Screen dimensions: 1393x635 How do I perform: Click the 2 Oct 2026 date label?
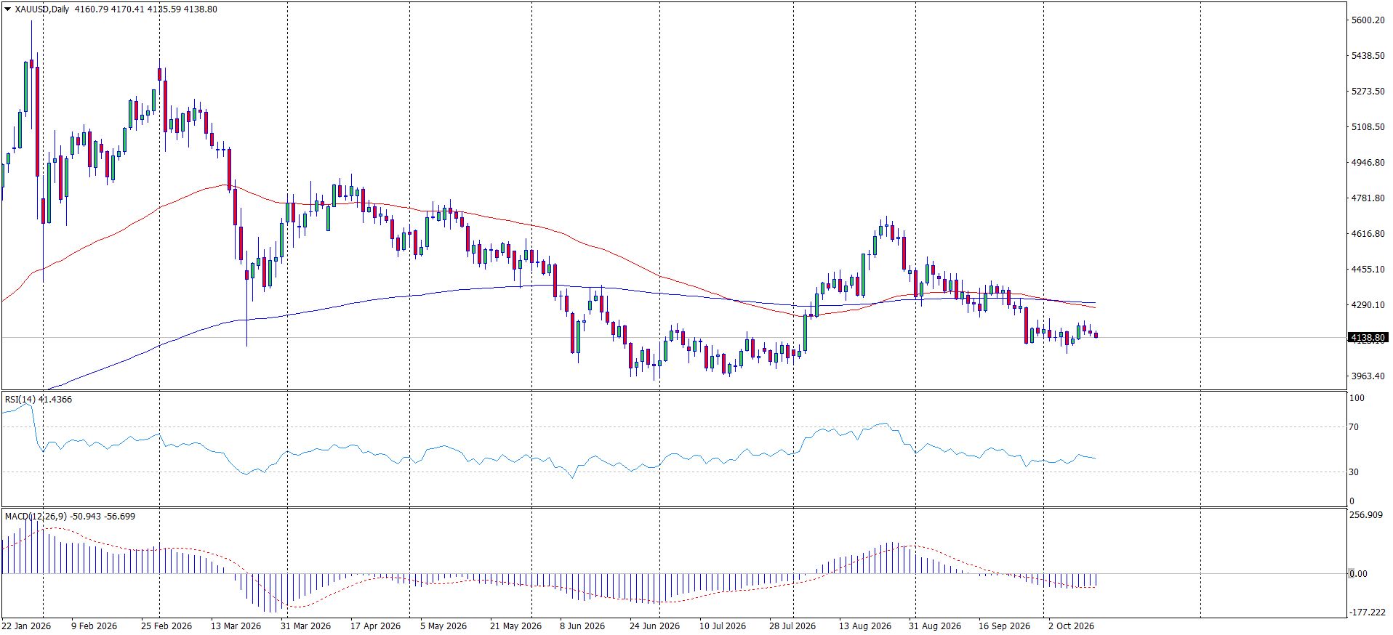click(1071, 626)
